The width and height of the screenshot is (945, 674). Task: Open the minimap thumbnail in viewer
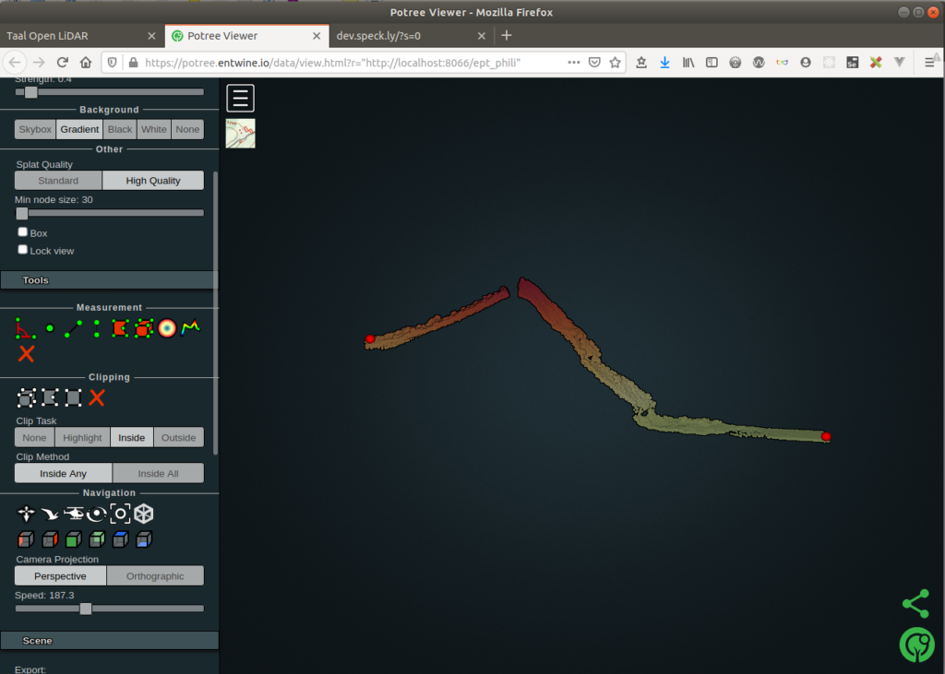point(241,133)
